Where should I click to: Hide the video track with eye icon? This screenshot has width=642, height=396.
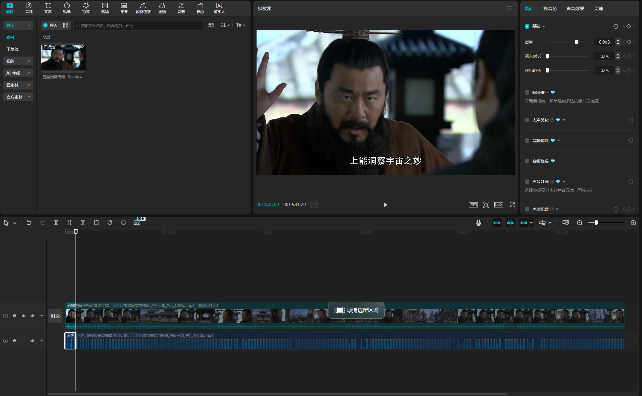pos(23,316)
